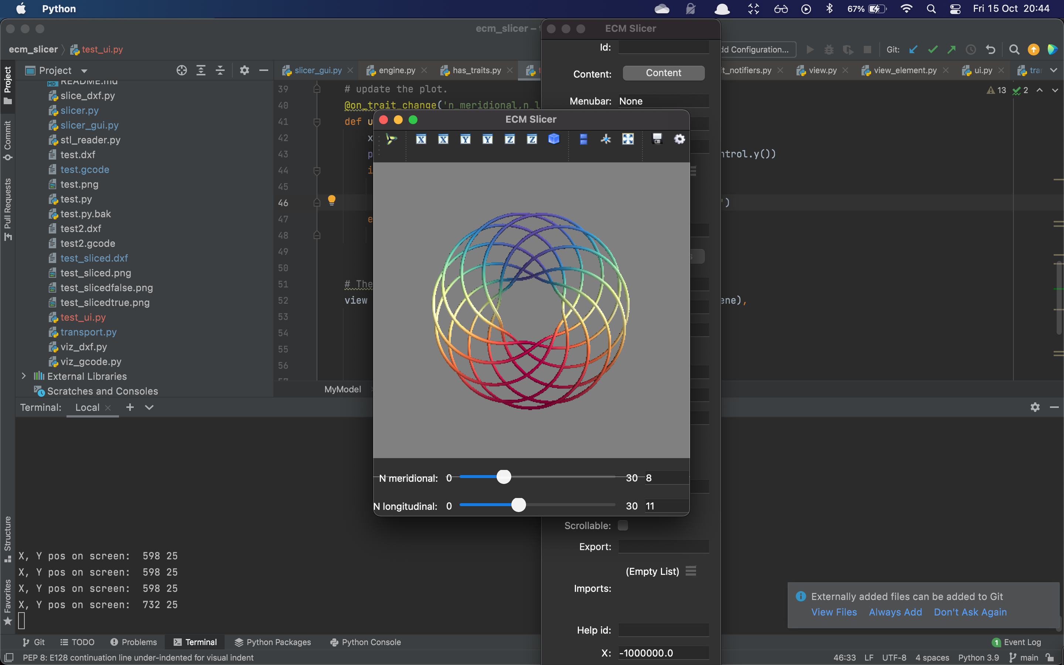Screen dimensions: 1064x665
Task: Commit changes using the Git checkmark
Action: coord(933,49)
